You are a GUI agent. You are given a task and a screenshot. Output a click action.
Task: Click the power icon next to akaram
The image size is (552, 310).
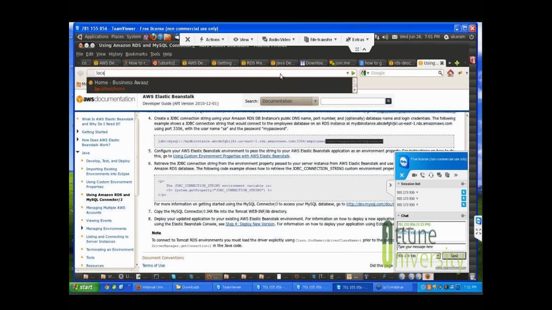(471, 37)
